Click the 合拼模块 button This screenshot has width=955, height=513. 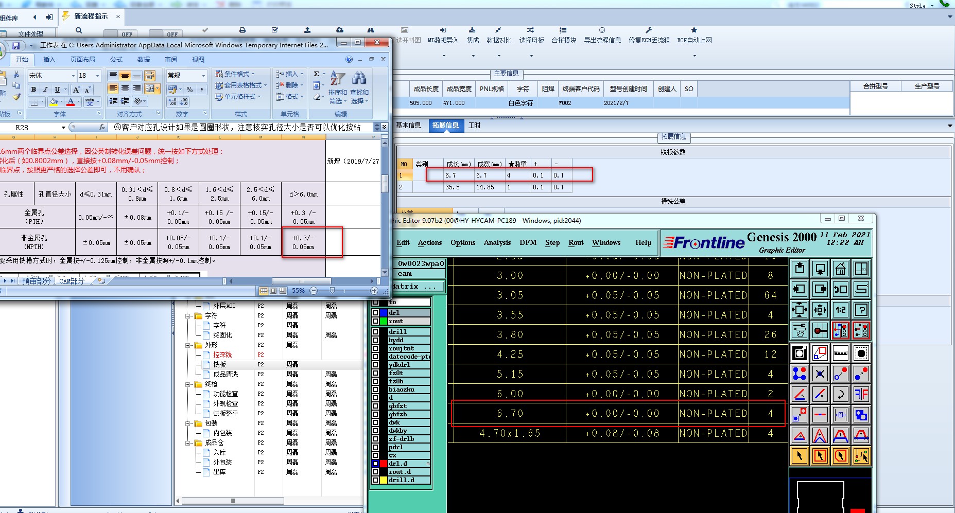564,35
